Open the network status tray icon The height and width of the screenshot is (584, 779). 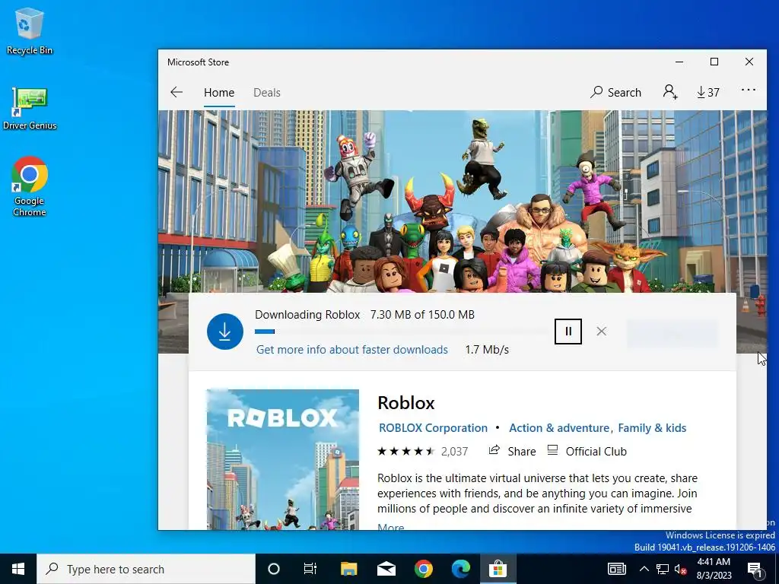tap(663, 569)
